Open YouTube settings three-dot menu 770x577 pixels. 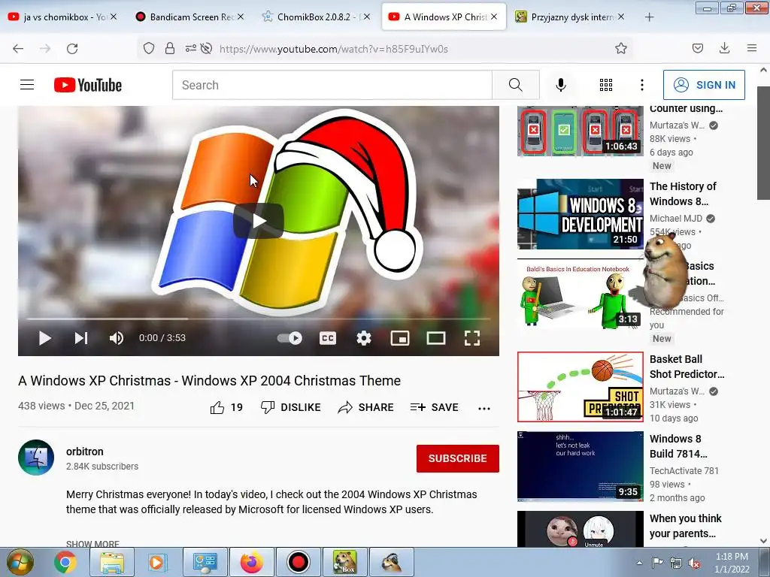point(642,85)
